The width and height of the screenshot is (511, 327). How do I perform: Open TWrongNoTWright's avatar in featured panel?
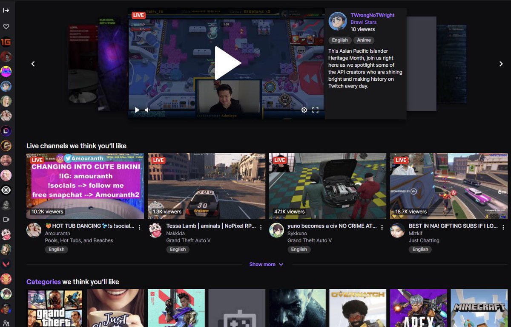coord(338,21)
